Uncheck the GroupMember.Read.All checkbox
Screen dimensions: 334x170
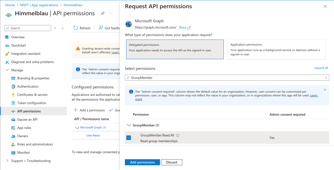tap(129, 138)
